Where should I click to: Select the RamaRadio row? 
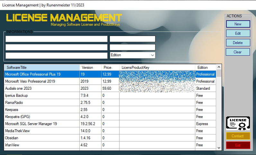[x=110, y=103]
